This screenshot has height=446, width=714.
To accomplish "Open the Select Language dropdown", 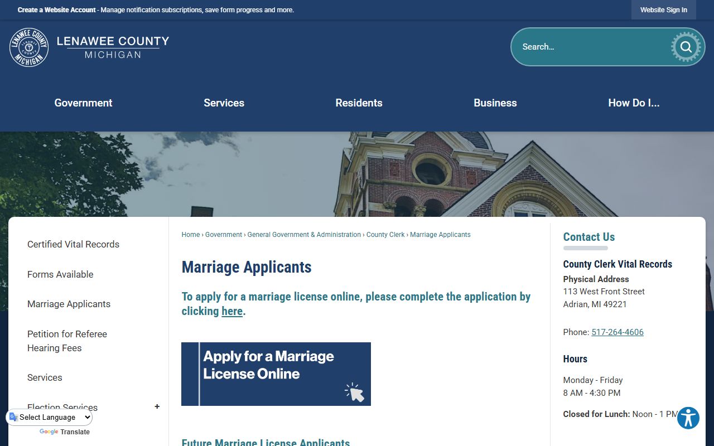I will (50, 417).
